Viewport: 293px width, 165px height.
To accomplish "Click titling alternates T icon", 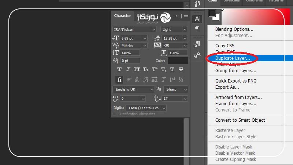I will pyautogui.click(x=163, y=80).
